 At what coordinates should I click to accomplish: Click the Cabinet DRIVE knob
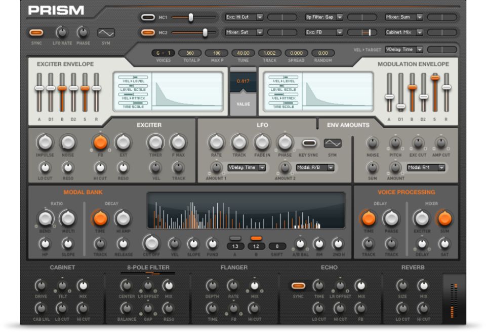(41, 285)
